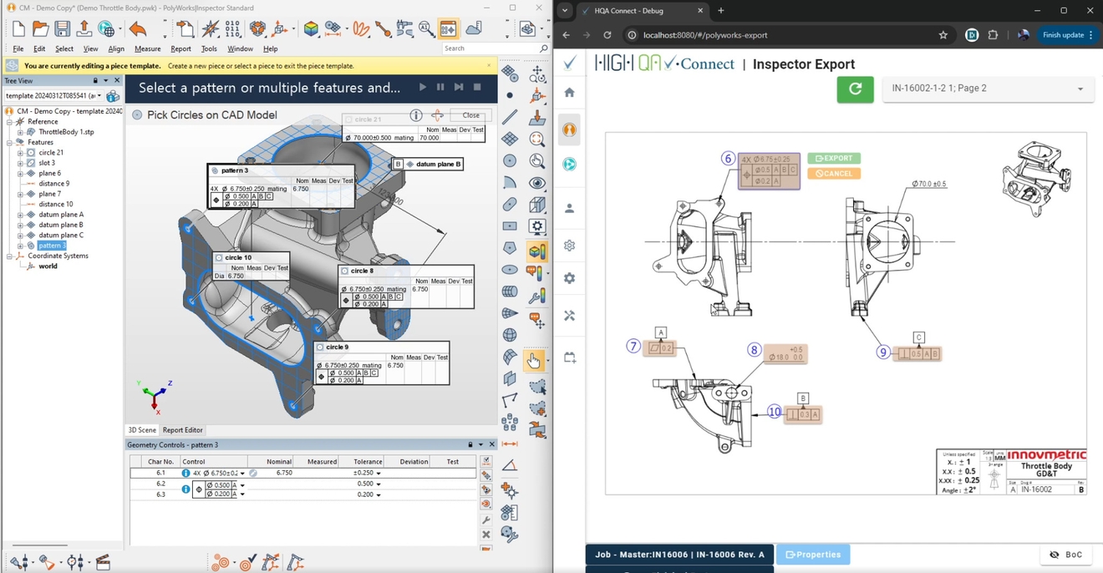The width and height of the screenshot is (1103, 573).
Task: Expand the circle 21 tree node
Action: pos(20,153)
